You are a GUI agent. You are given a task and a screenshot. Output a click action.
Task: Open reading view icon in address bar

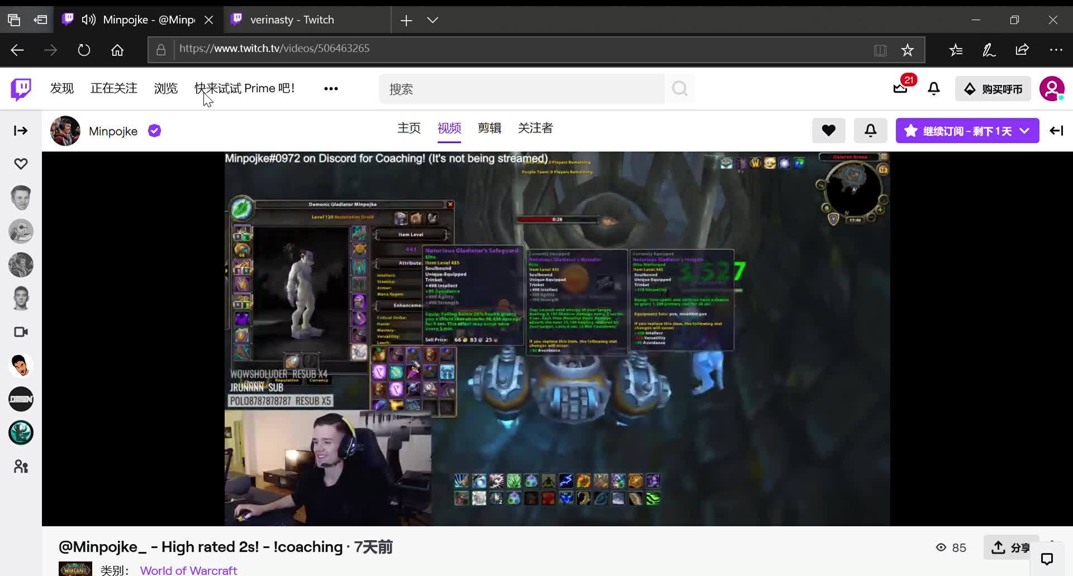(880, 50)
